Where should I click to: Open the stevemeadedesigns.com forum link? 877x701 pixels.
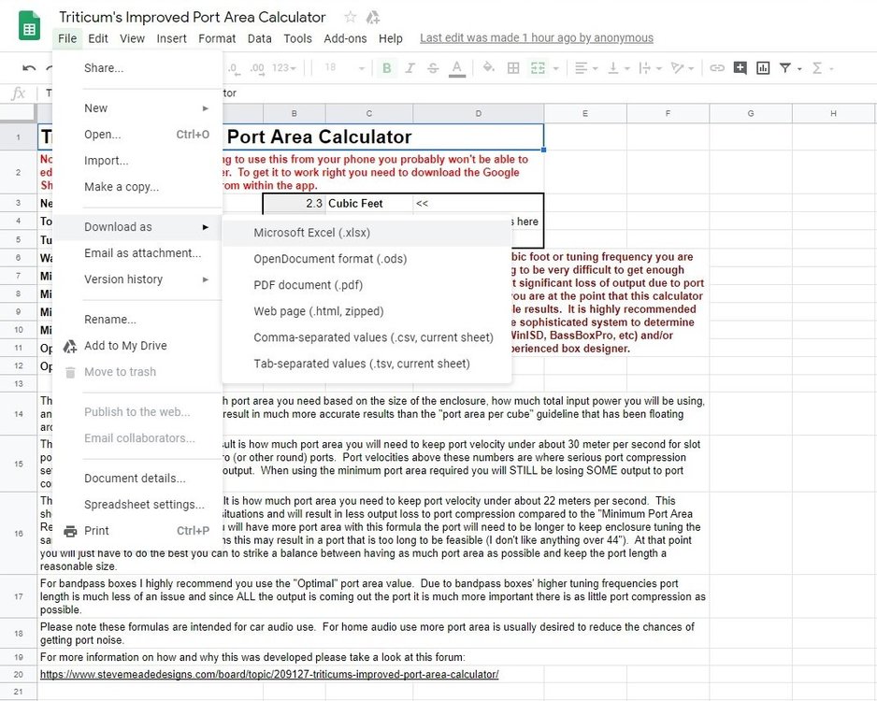pos(269,674)
